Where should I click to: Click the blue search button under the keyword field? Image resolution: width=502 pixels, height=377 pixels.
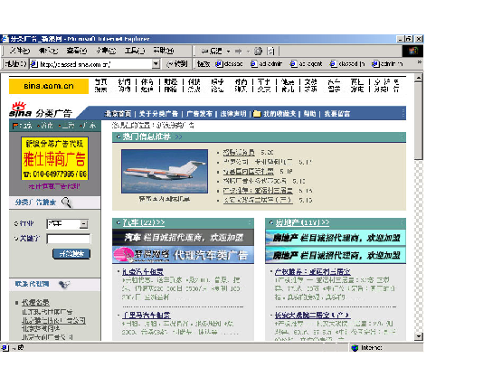71,254
